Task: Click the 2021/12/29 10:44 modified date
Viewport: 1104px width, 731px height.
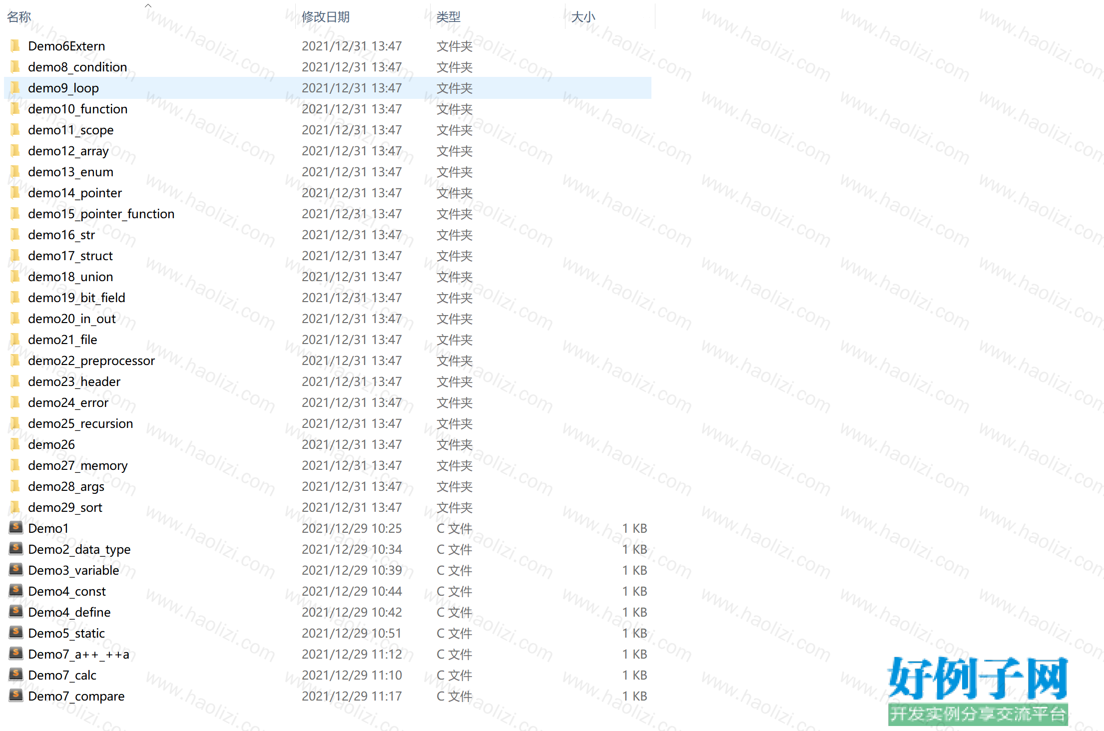Action: click(352, 591)
